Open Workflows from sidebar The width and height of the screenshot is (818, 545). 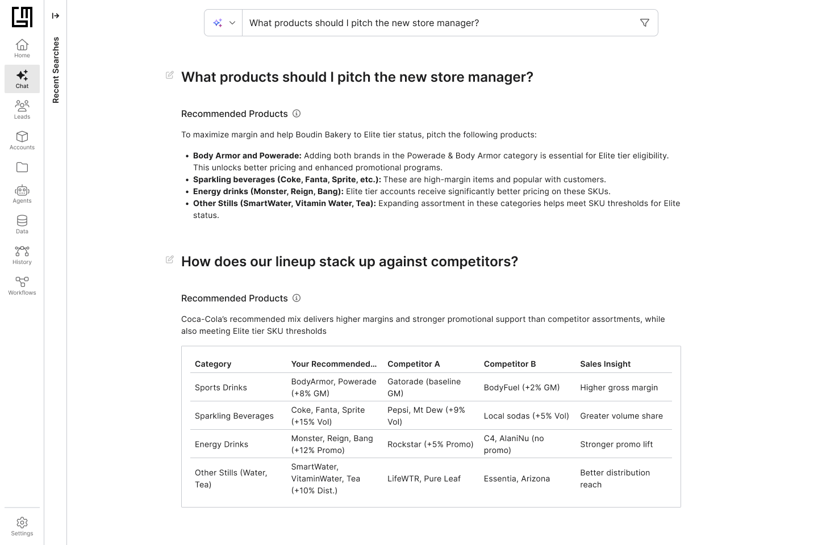(x=22, y=286)
